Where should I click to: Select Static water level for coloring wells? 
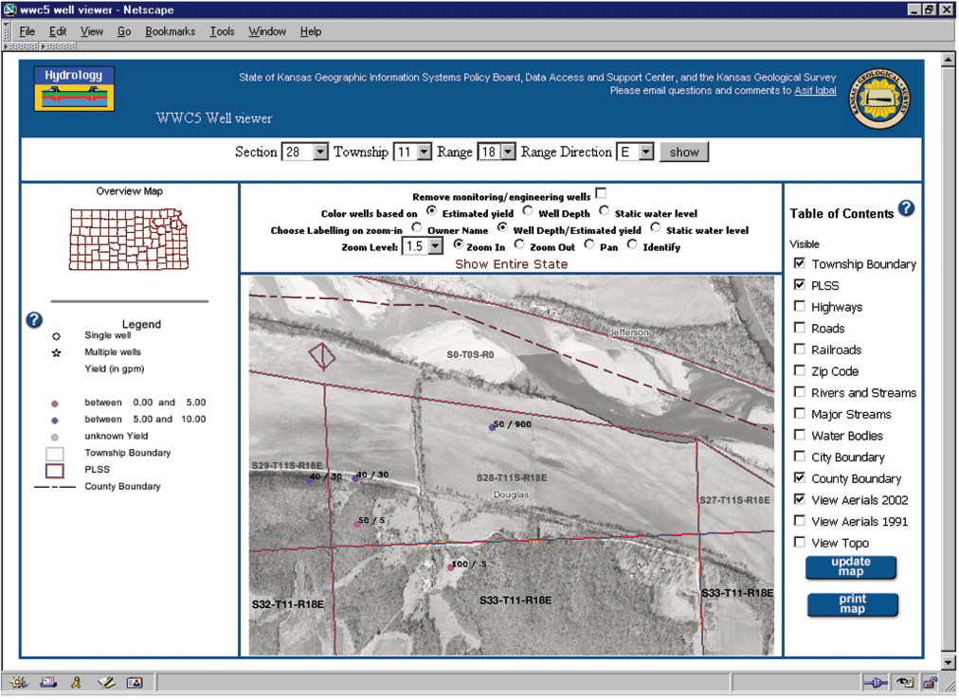[604, 210]
